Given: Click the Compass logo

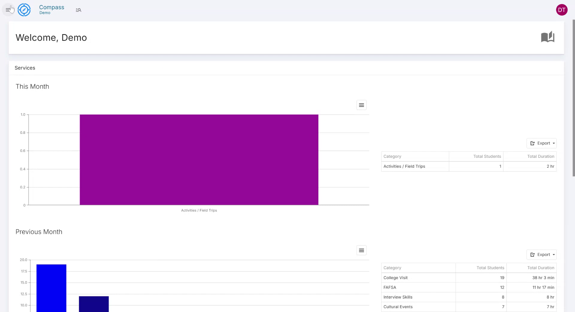Looking at the screenshot, I should [24, 10].
